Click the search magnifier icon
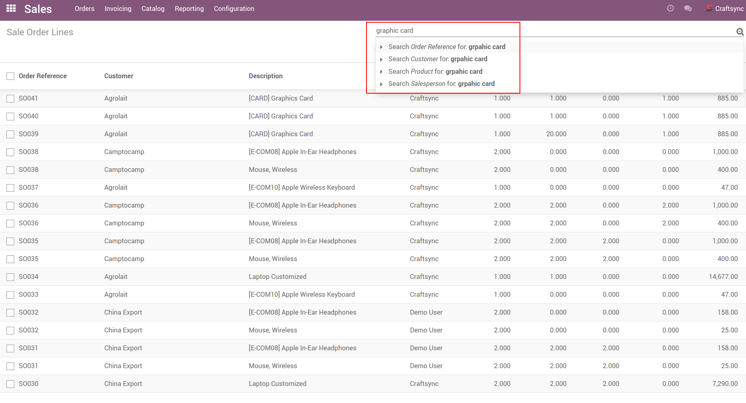Screen dimensions: 746x403 point(740,32)
